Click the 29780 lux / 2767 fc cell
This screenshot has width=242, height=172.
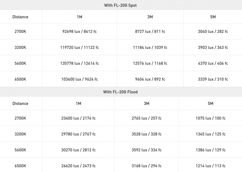tap(78, 134)
